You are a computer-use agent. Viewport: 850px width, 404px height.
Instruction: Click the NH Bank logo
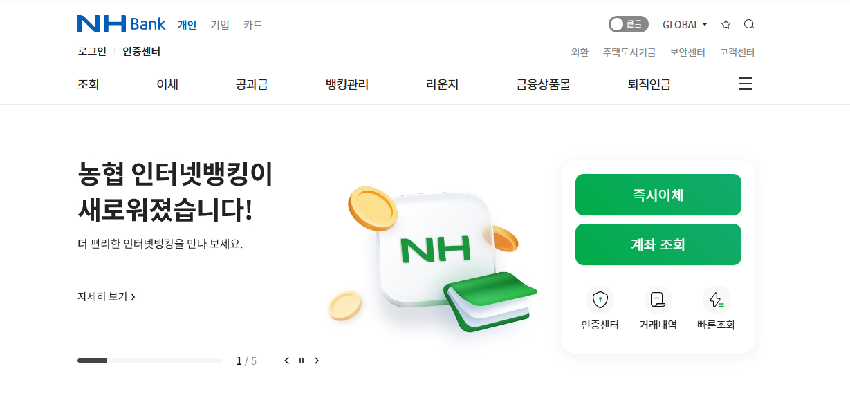tap(122, 24)
